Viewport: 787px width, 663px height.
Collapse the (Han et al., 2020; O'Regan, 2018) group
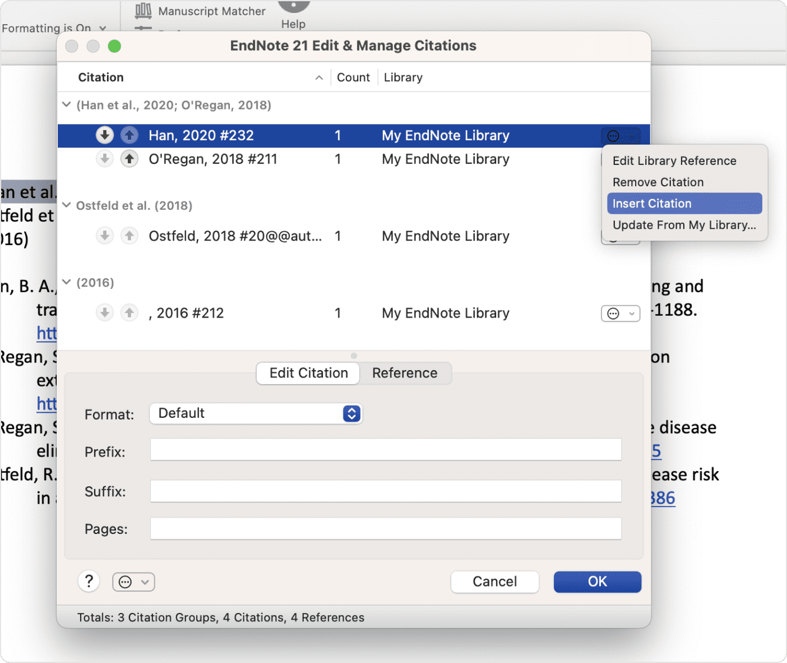coord(66,105)
